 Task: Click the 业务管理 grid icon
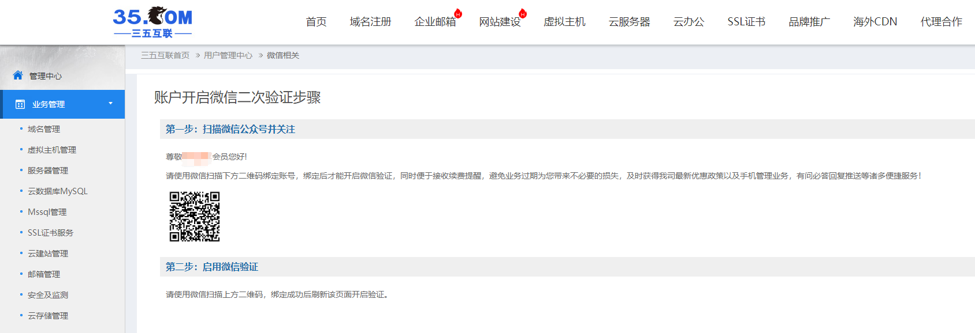[20, 104]
